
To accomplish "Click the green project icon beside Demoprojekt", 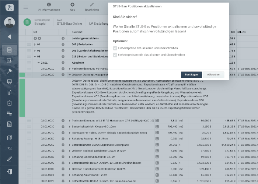I will (x=27, y=22).
